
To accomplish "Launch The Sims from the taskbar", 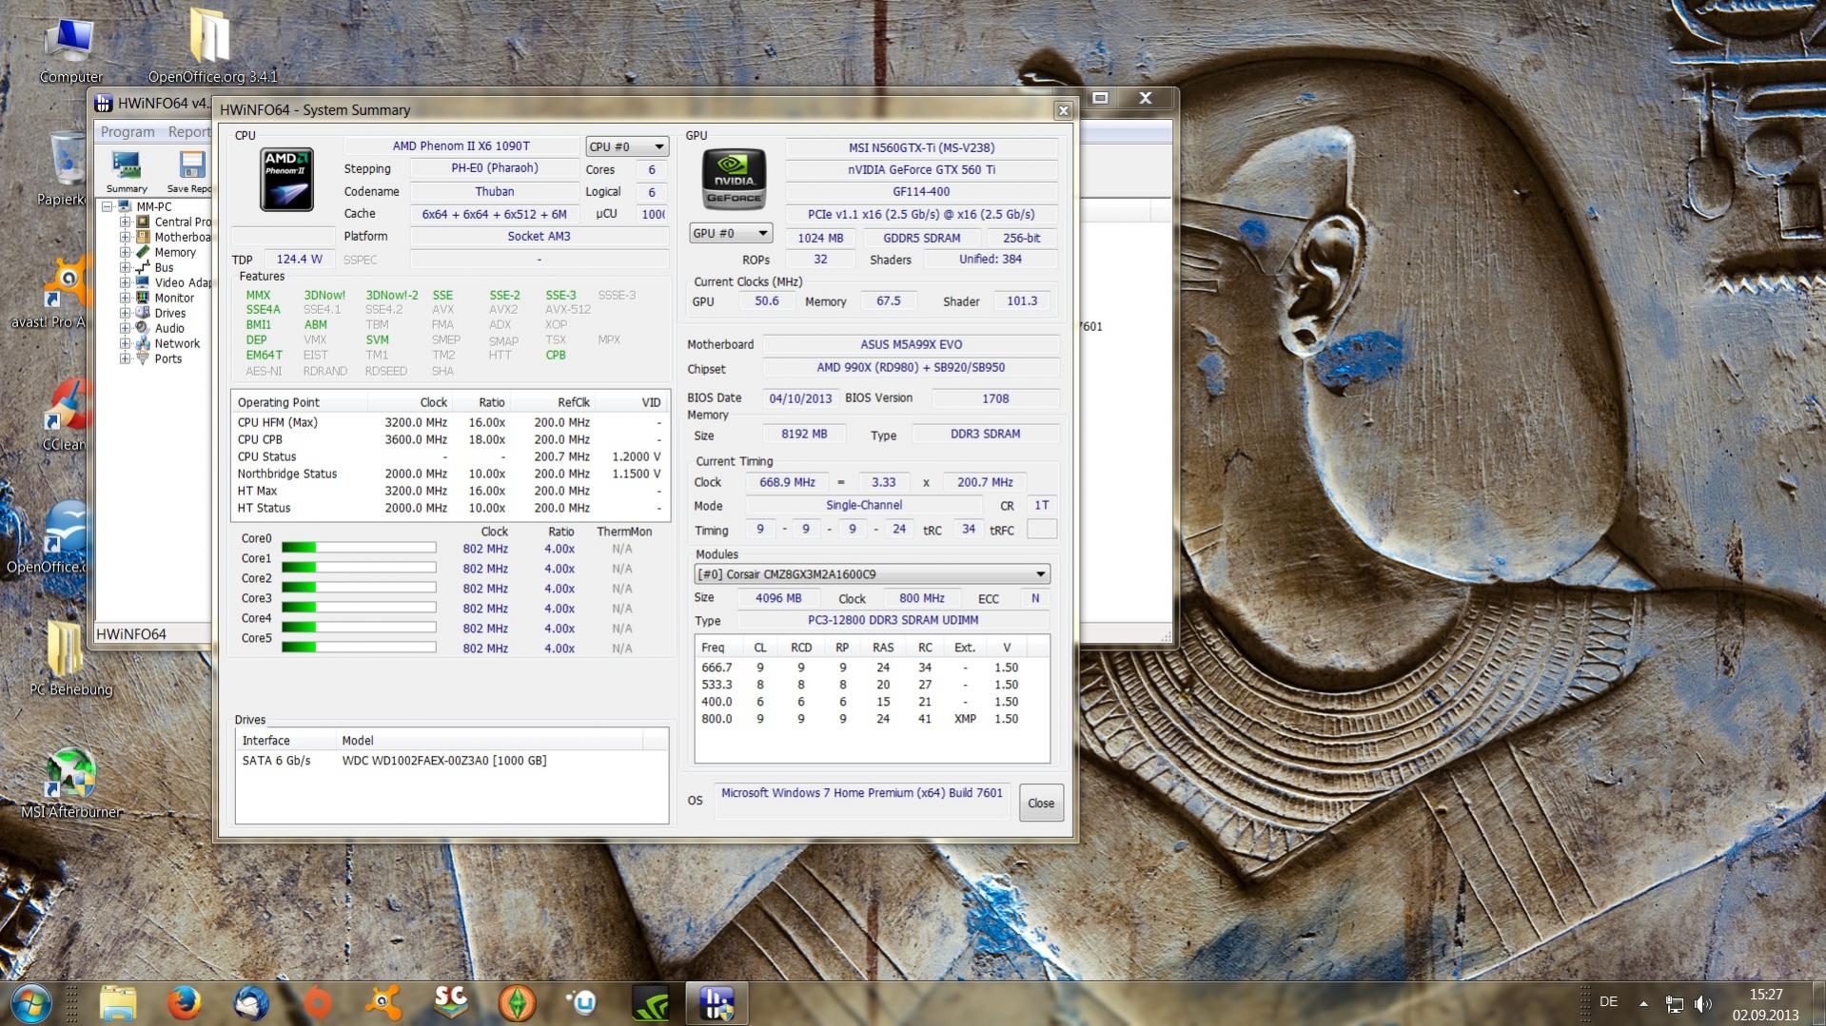I will pyautogui.click(x=517, y=1004).
